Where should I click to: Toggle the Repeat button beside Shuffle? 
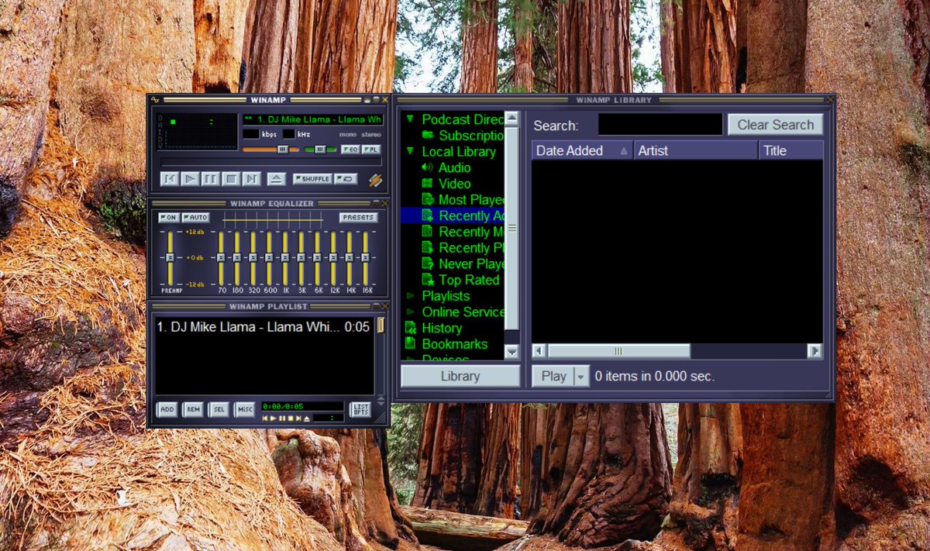click(346, 179)
